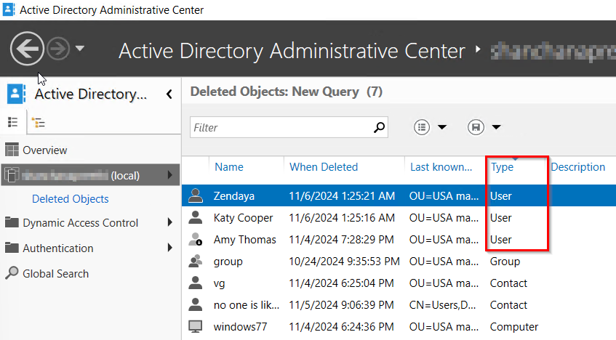The height and width of the screenshot is (340, 616).
Task: Open the Overview page
Action: 45,150
